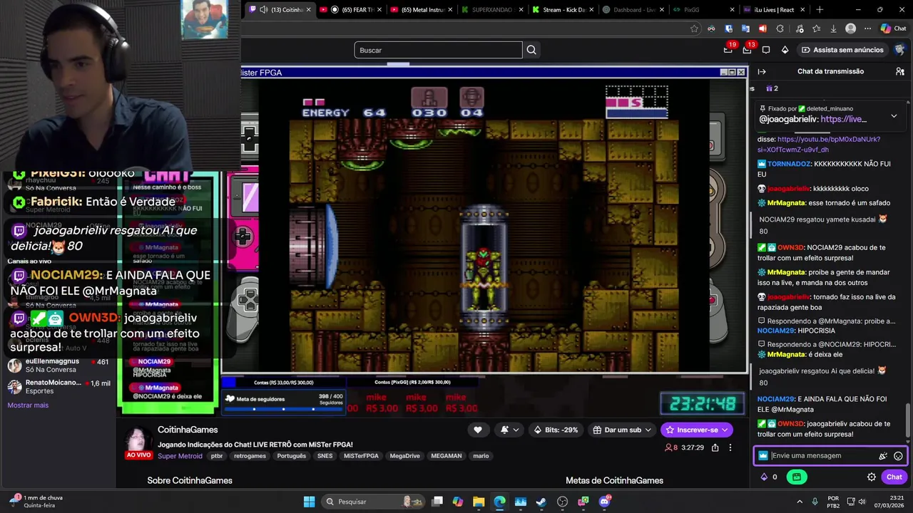
Task: Click the MEGAMAN tag
Action: click(x=447, y=456)
